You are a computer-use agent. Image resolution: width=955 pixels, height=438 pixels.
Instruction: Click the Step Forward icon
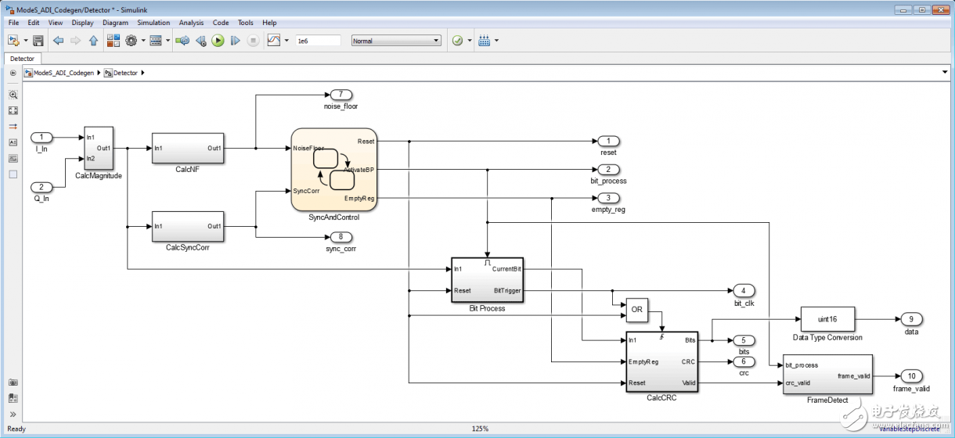tap(235, 41)
